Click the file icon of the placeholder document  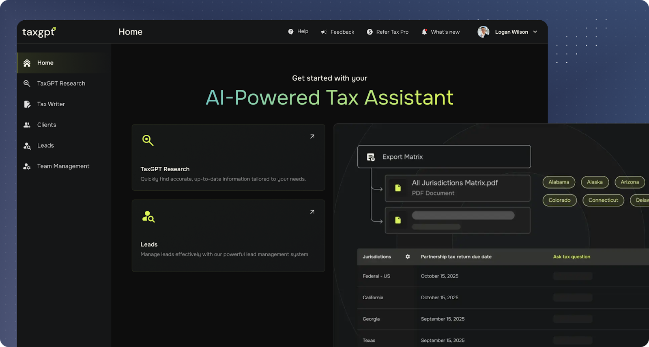[x=398, y=220]
